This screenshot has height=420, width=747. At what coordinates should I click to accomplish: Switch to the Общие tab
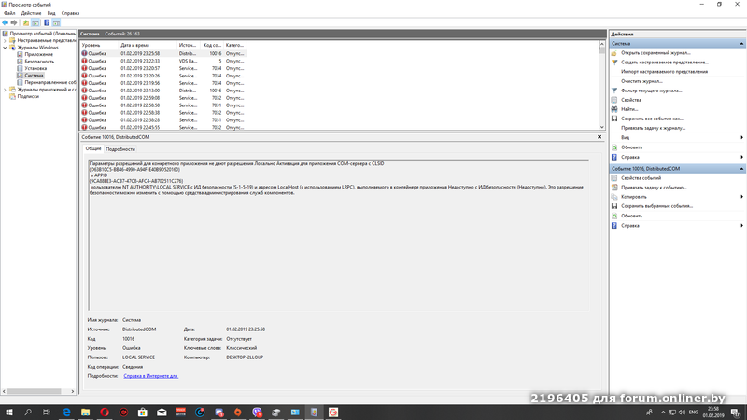point(92,148)
